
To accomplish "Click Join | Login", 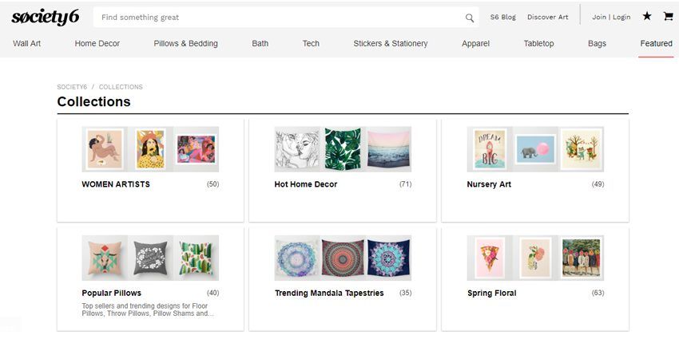I will [611, 17].
